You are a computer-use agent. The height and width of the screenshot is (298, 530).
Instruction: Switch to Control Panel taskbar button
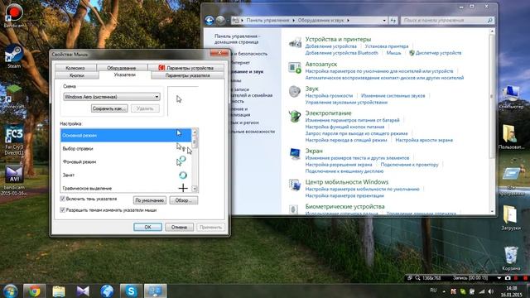coord(155,291)
